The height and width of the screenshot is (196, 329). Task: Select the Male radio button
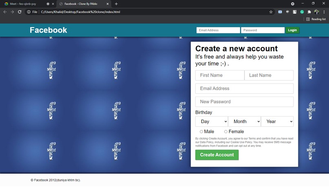201,132
